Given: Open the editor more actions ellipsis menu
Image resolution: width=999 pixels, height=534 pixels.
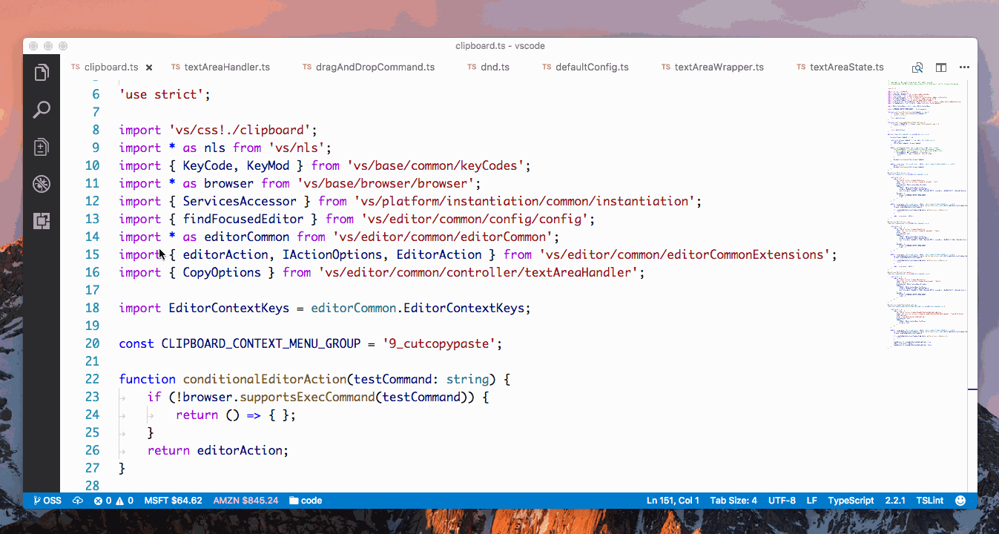Looking at the screenshot, I should point(964,67).
